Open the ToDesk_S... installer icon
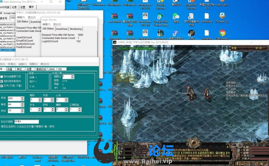Viewport: 269px width, 166px height. pos(222,18)
